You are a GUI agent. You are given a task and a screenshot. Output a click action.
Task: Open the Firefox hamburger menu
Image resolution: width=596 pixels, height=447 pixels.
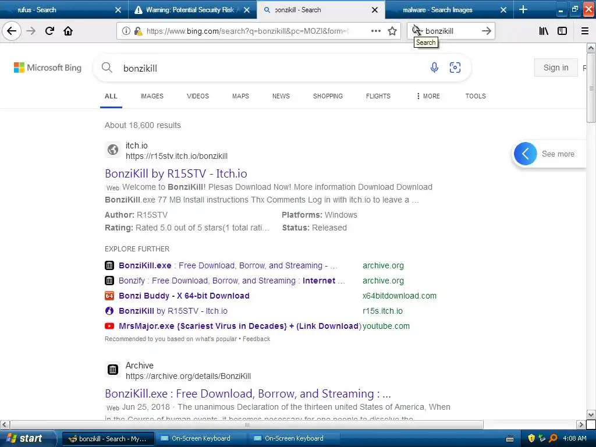click(584, 31)
